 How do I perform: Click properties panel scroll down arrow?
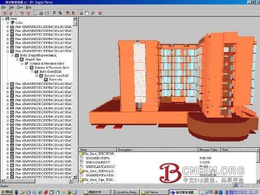click(x=258, y=181)
